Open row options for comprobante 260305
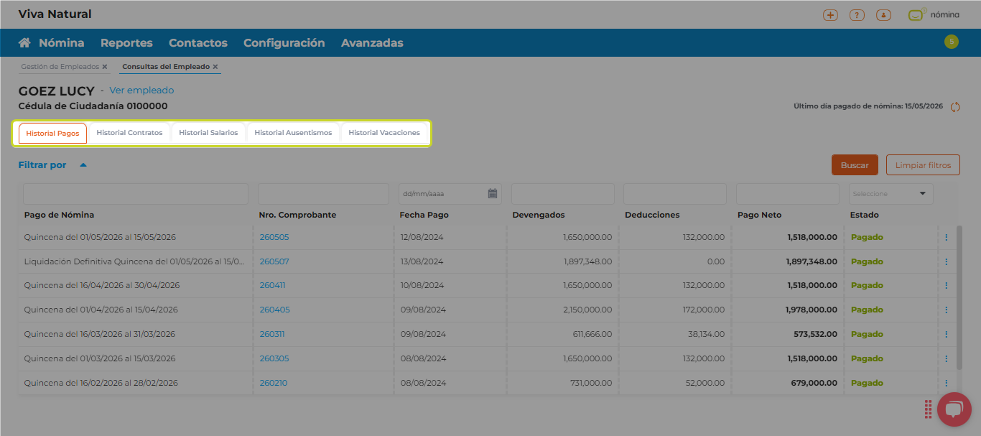This screenshot has height=436, width=981. point(946,358)
